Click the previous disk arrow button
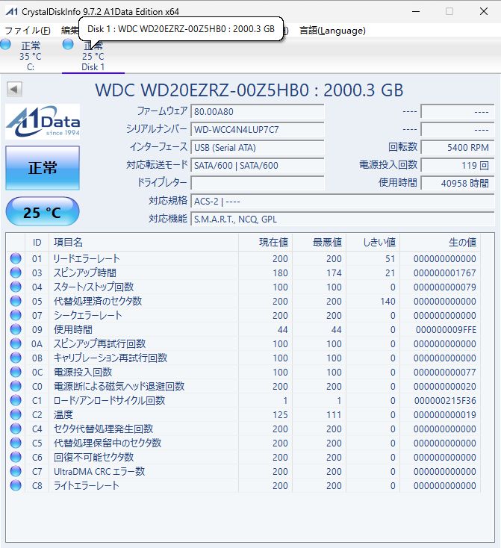 14,89
